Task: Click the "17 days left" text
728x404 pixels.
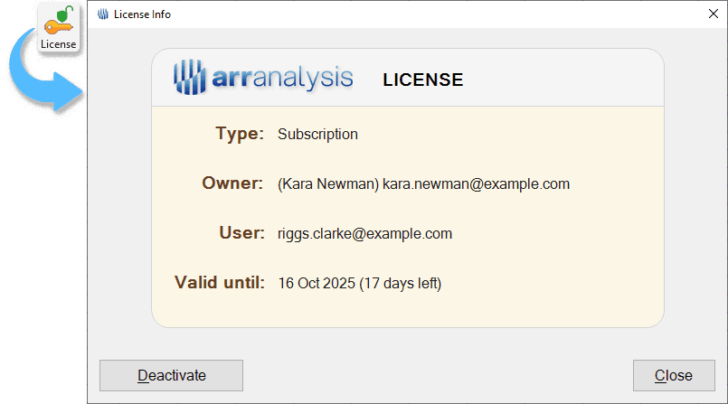Action: pos(401,284)
